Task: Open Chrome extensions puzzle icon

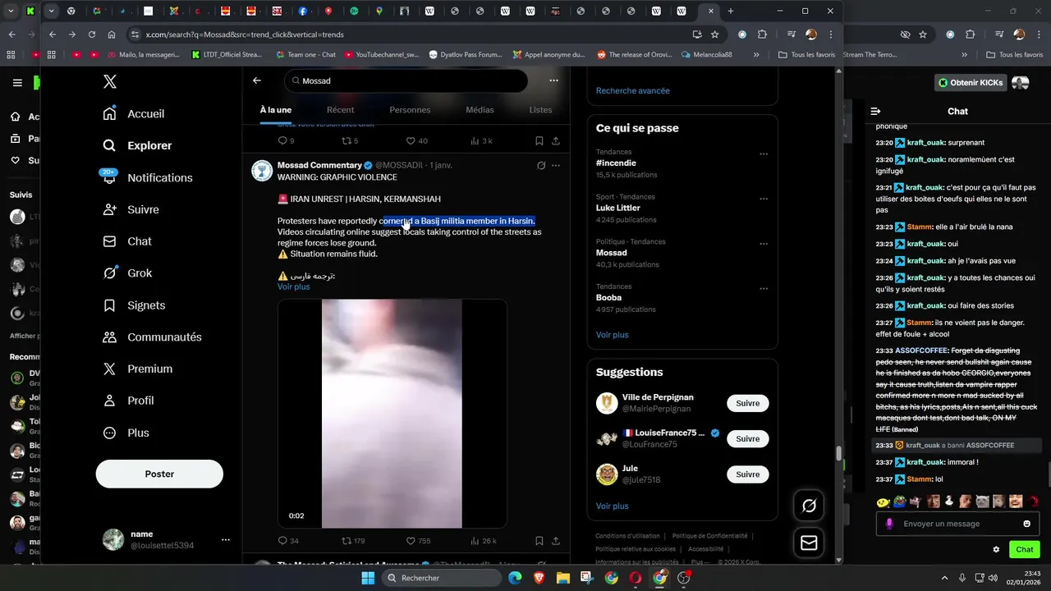Action: (762, 34)
